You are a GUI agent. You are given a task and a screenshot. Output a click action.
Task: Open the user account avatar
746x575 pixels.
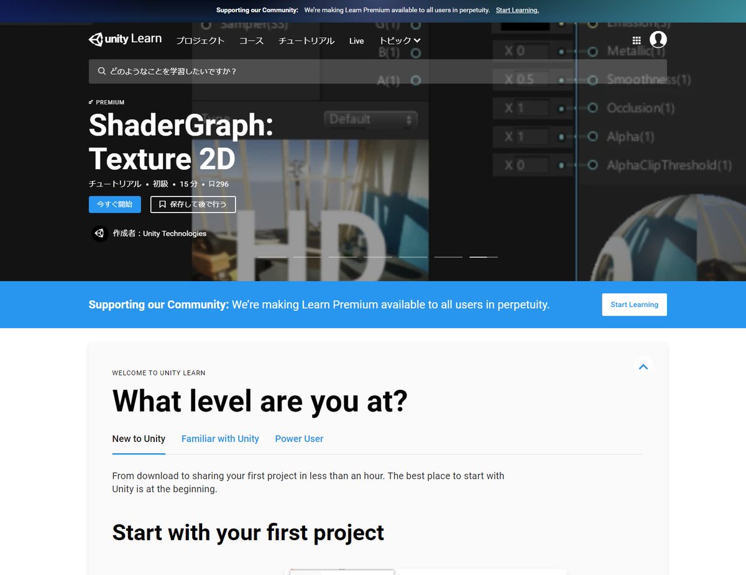click(x=658, y=40)
